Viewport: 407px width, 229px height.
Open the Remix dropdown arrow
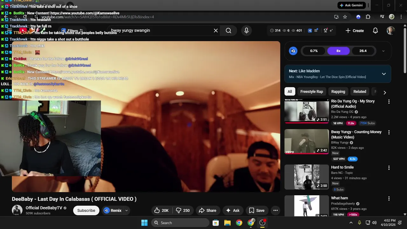pos(126,210)
